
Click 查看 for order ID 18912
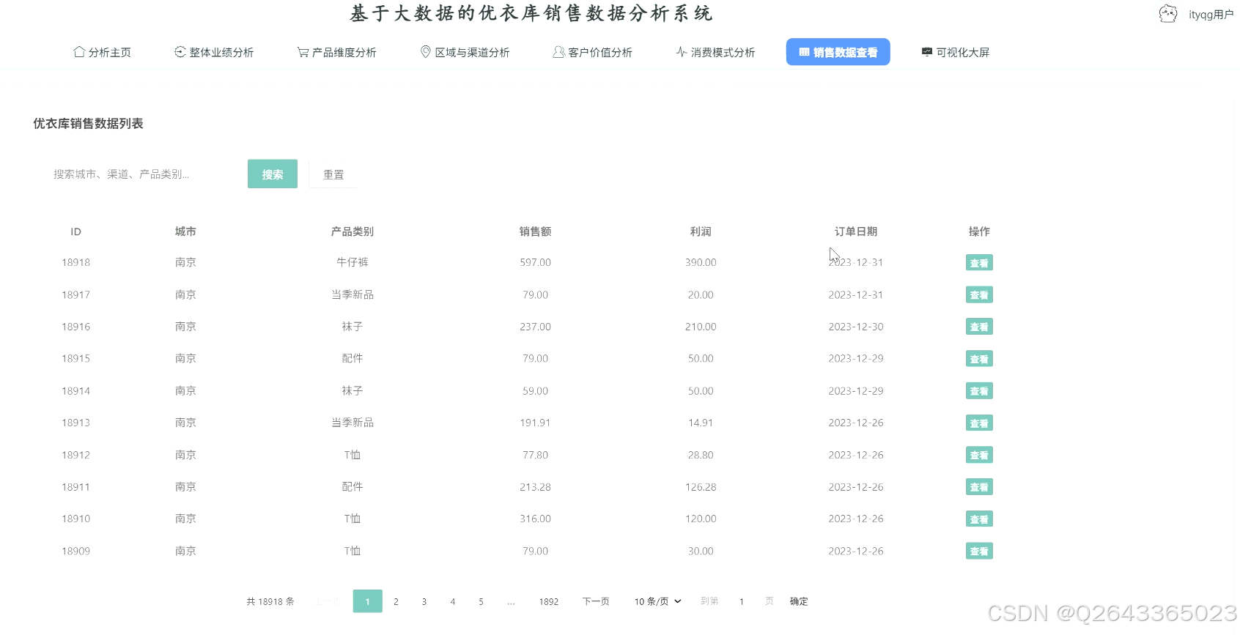(979, 455)
